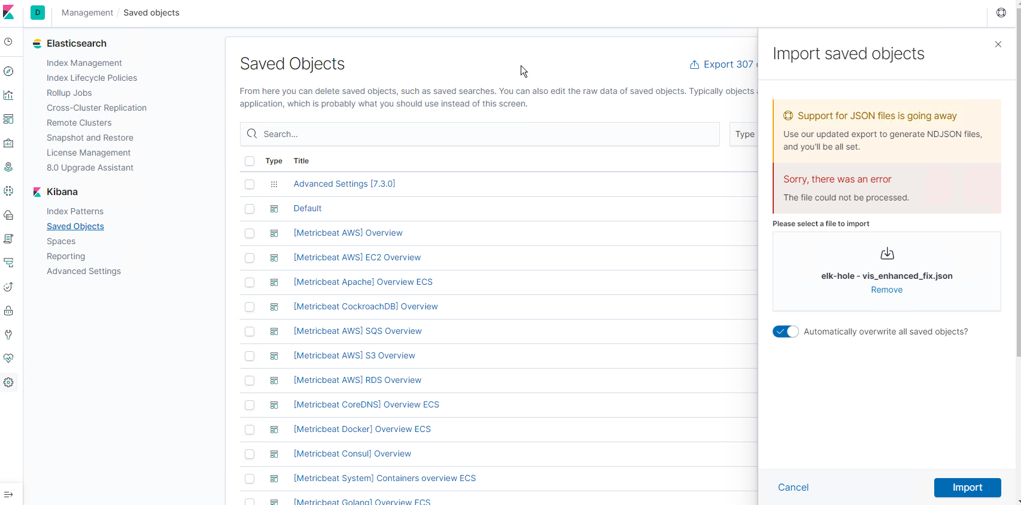Image resolution: width=1021 pixels, height=505 pixels.
Task: Open SIEM lock icon in side navigation
Action: coord(8,311)
